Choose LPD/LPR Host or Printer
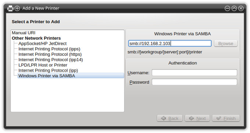Viewport: 250px width, 133px height. [x=43, y=65]
